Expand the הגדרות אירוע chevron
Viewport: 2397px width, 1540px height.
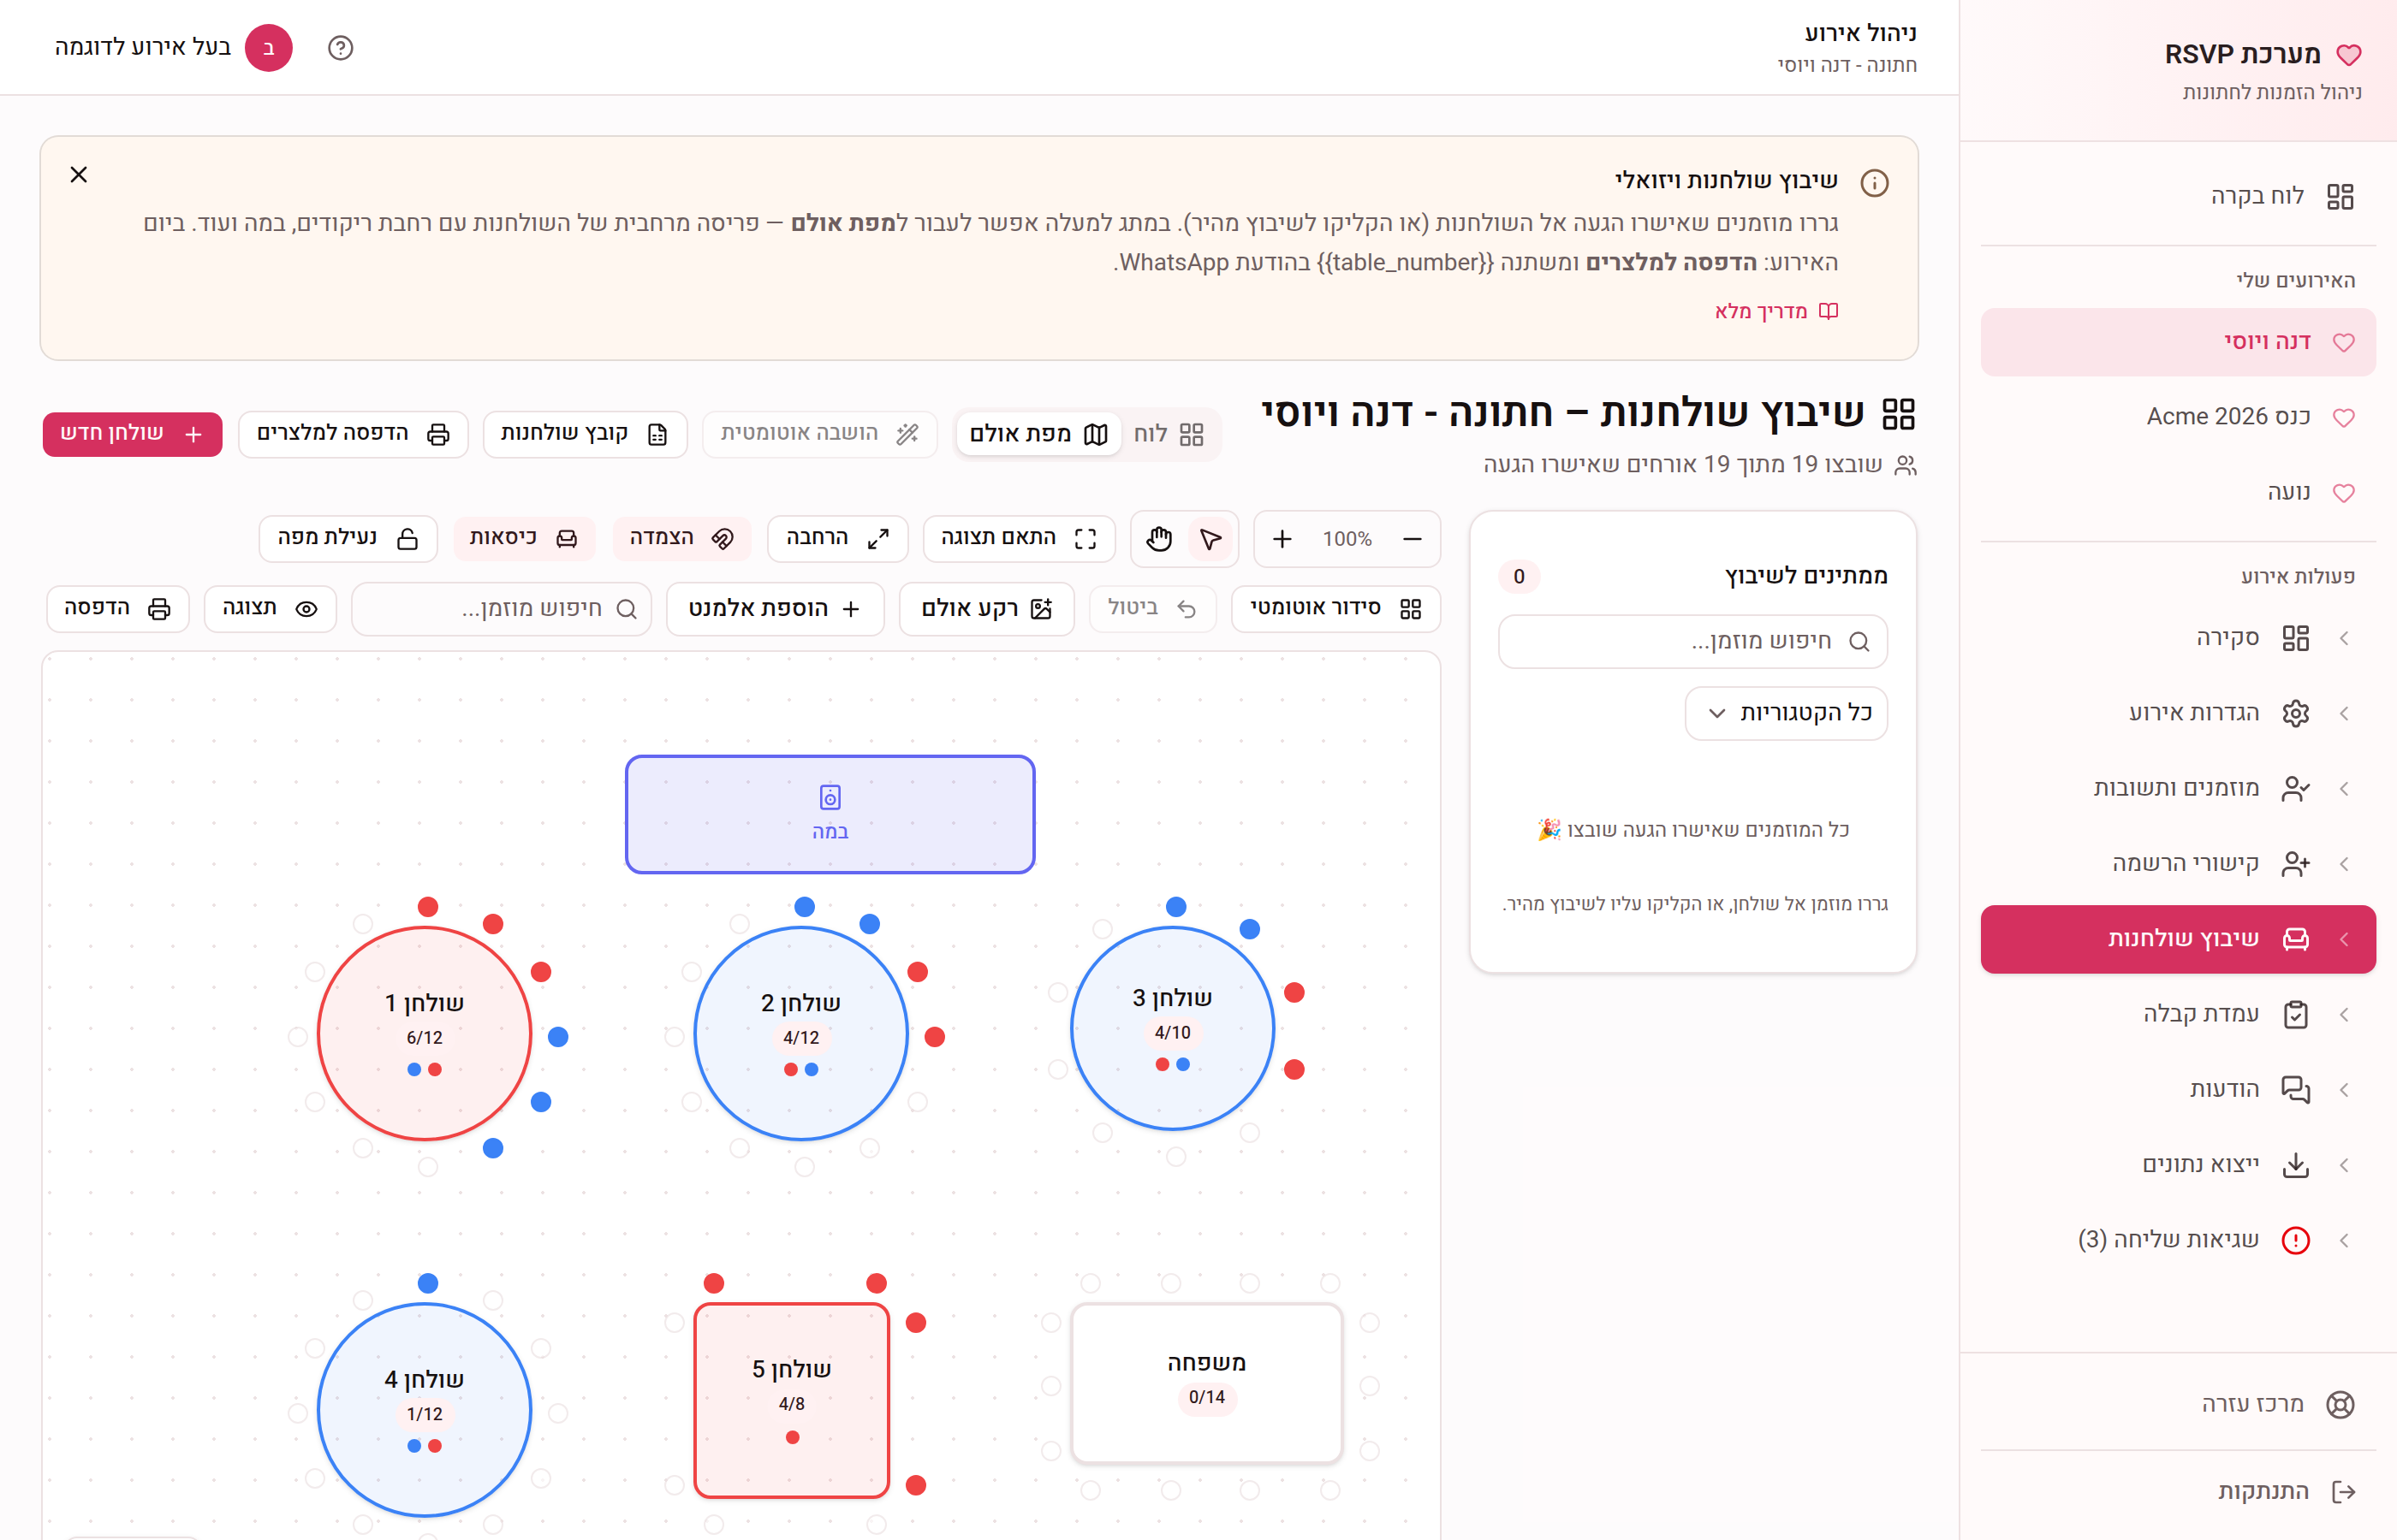[x=2344, y=713]
